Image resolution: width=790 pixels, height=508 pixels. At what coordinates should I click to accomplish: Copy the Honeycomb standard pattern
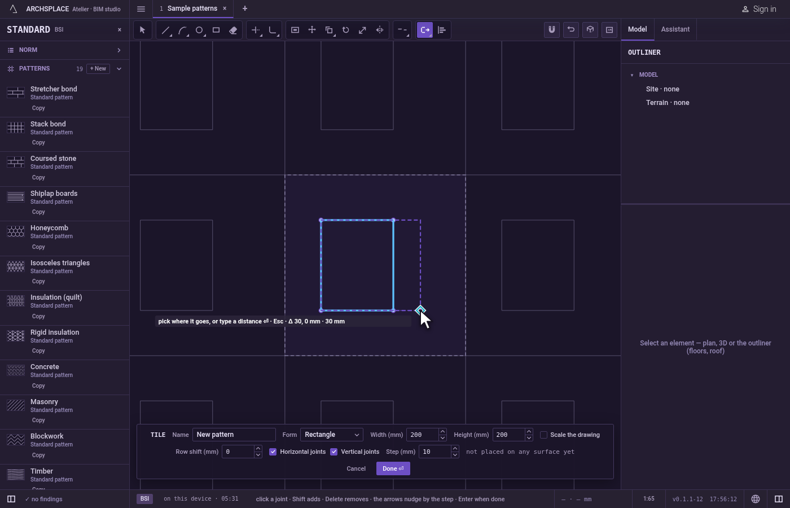tap(38, 247)
